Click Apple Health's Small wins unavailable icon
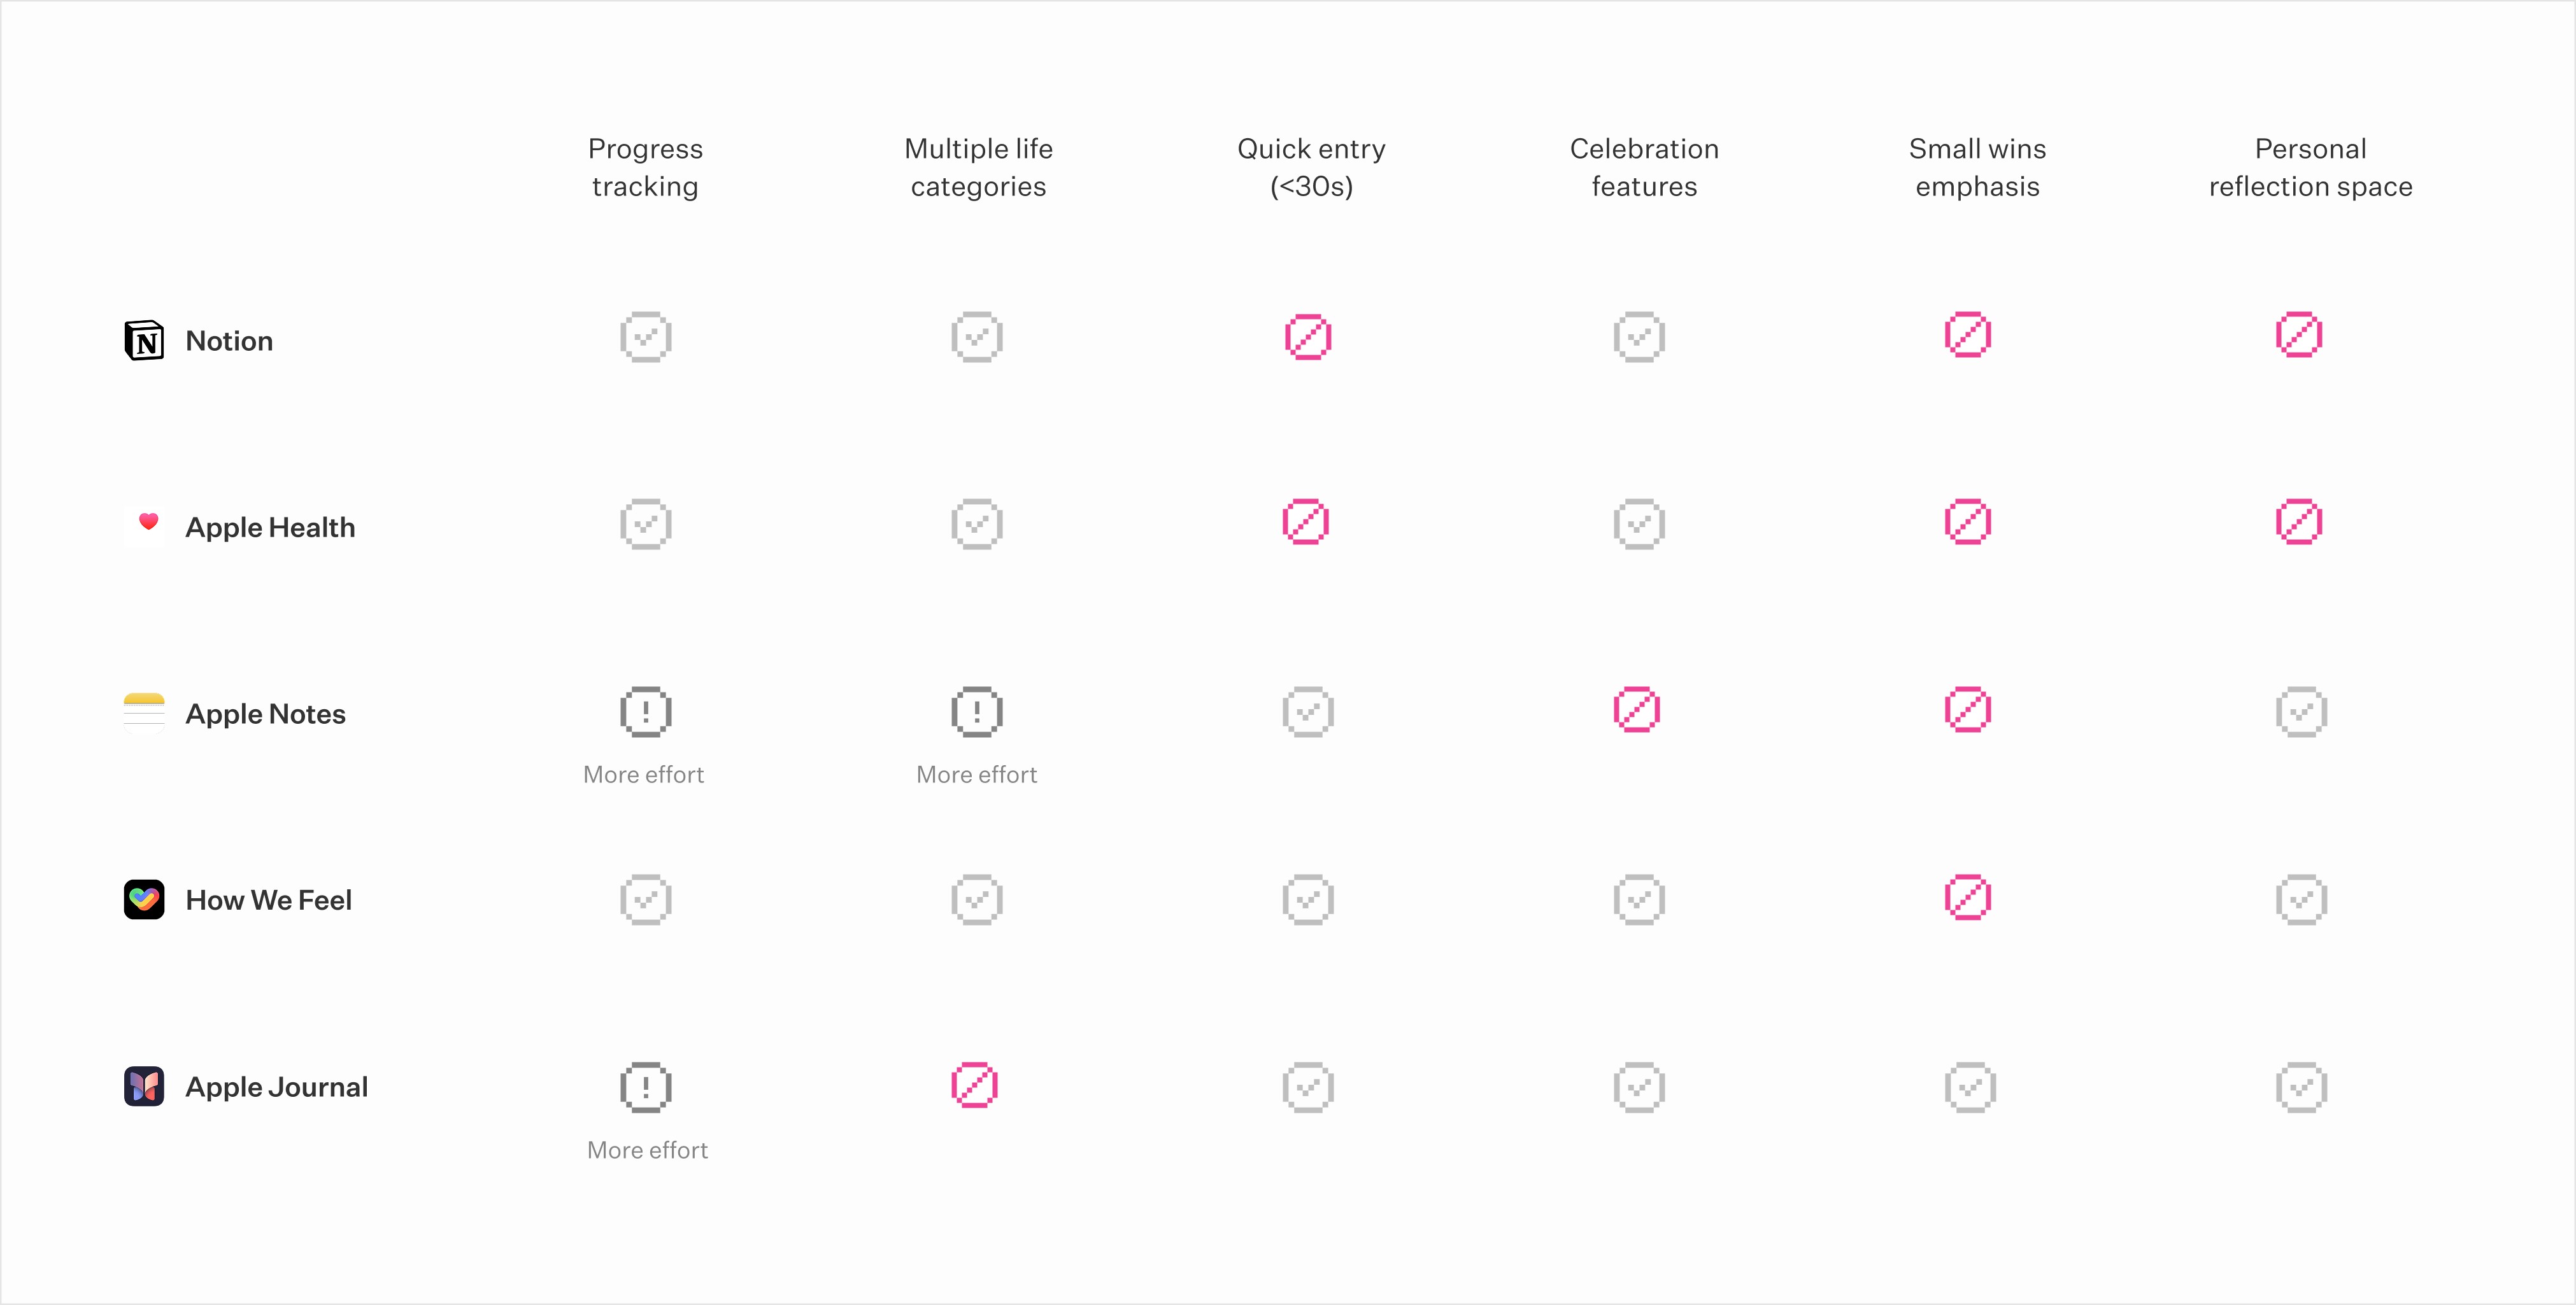Screen dimensions: 2576x1305 click(1968, 521)
